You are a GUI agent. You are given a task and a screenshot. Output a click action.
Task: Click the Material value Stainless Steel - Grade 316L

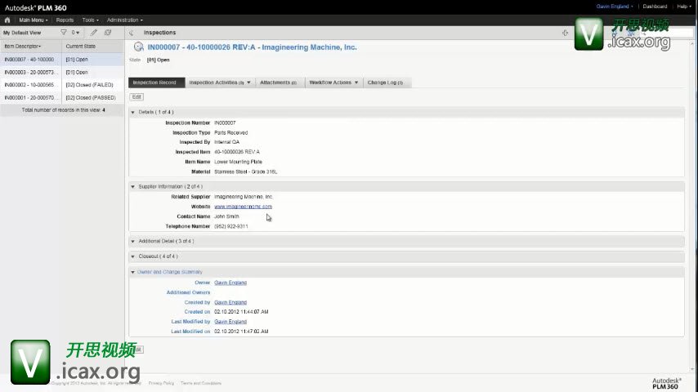(246, 171)
